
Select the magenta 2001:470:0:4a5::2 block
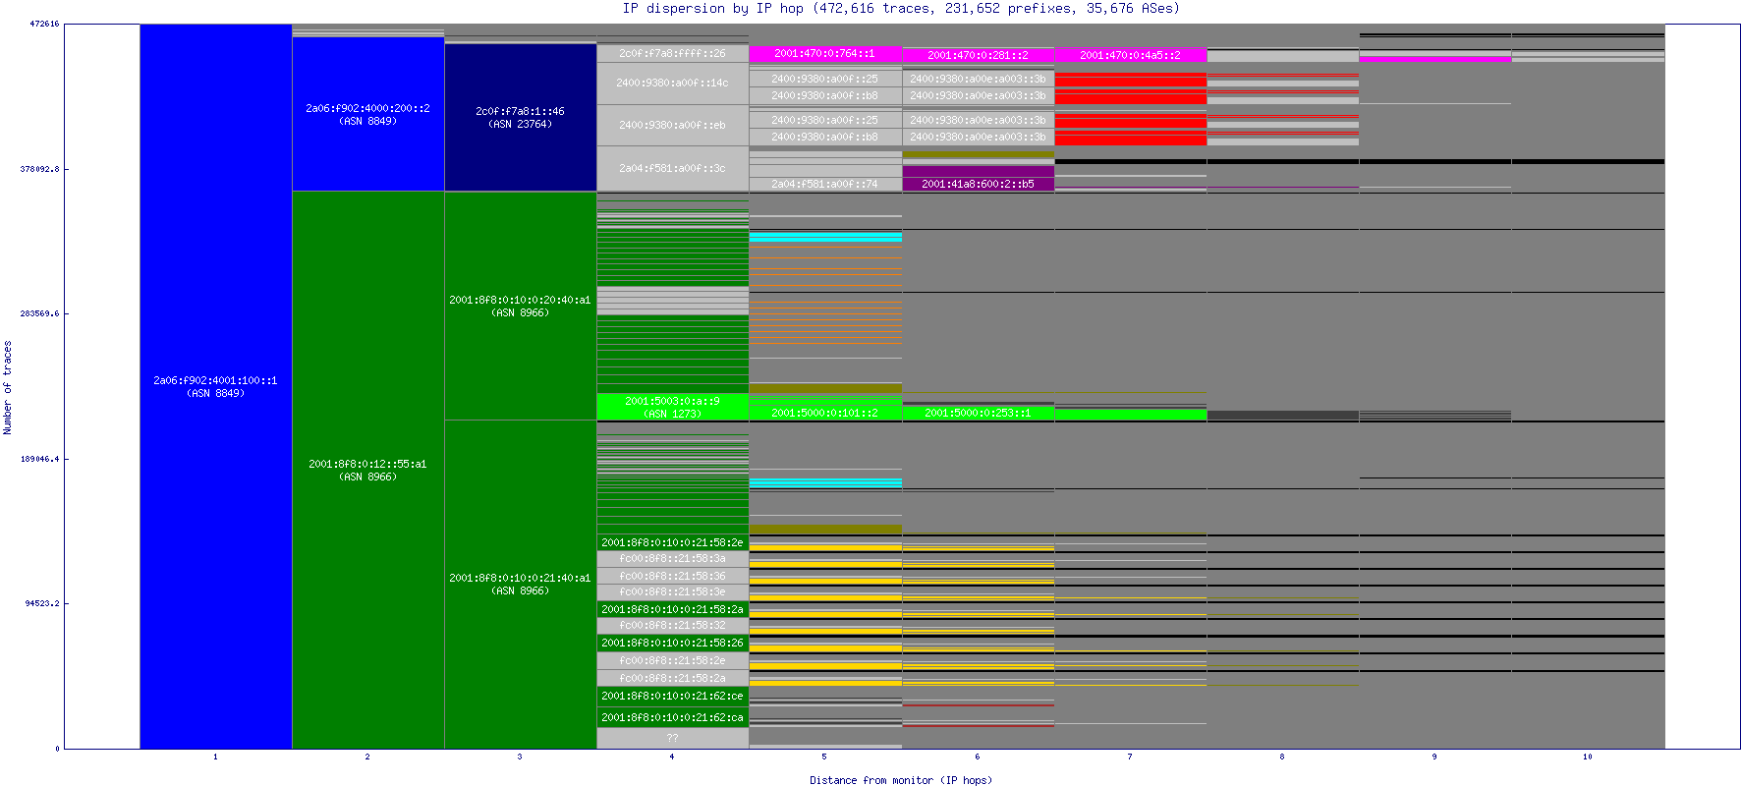(x=1130, y=55)
